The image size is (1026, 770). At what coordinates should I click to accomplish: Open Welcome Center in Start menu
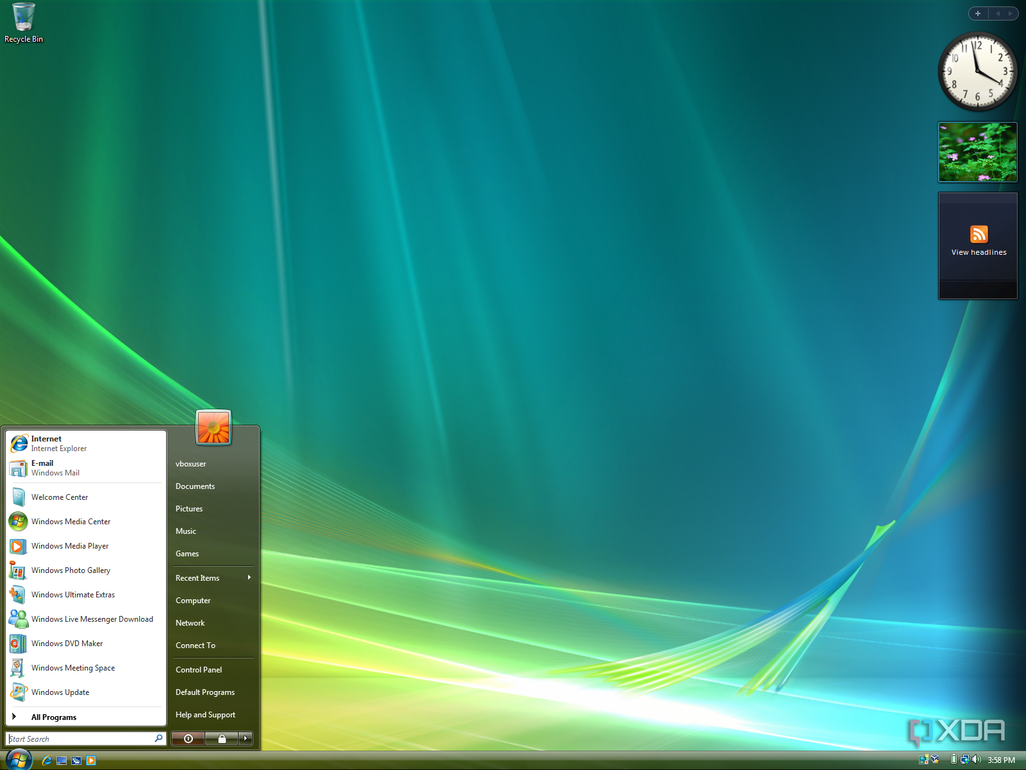coord(86,497)
